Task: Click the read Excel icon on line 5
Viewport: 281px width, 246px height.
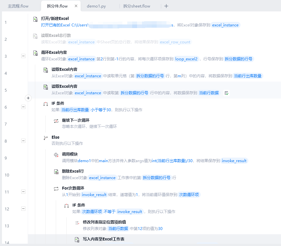Action: [46, 87]
